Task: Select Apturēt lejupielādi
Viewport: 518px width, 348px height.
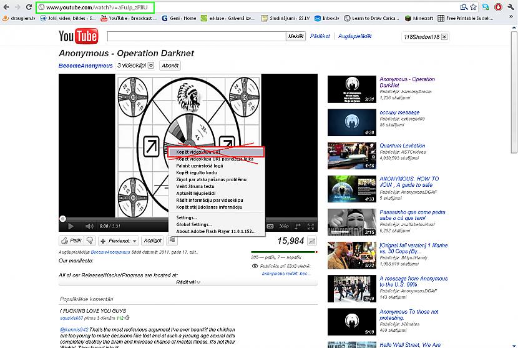Action: 216,194
